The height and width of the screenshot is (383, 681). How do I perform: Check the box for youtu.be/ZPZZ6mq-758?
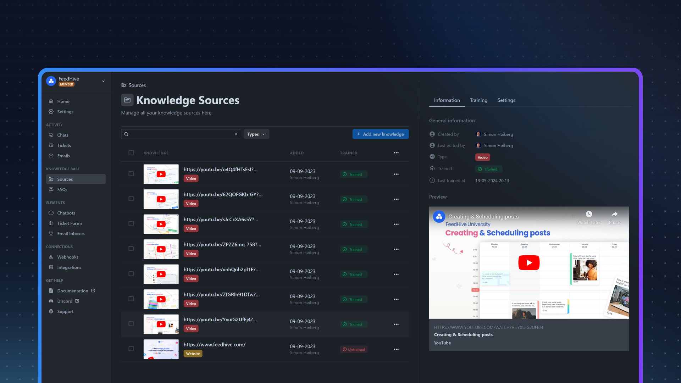coord(131,249)
